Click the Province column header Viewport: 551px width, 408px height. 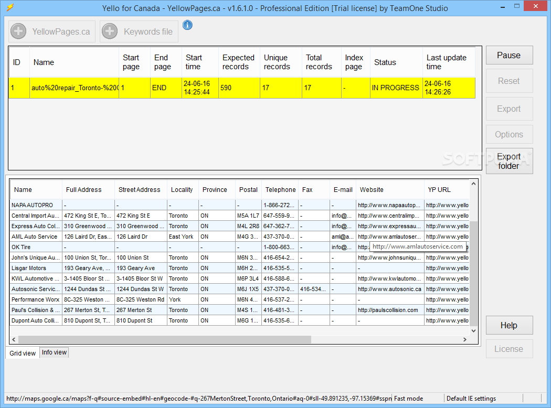pyautogui.click(x=217, y=190)
